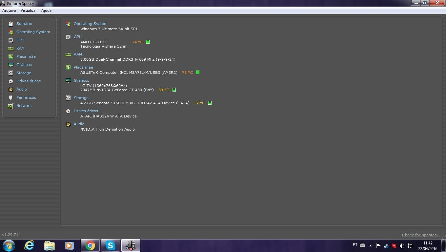
Task: Click the Áudio speaker icon in sidebar
Action: pyautogui.click(x=11, y=89)
